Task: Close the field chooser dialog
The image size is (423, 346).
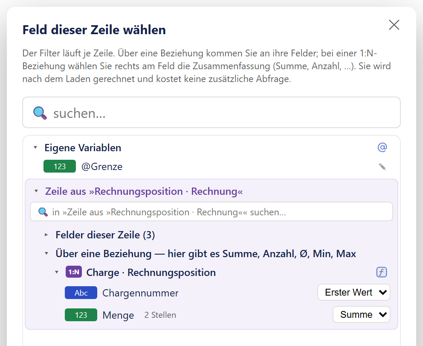Action: [394, 25]
